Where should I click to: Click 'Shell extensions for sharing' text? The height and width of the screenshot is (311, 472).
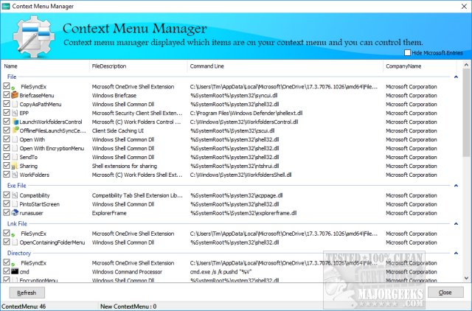point(125,166)
